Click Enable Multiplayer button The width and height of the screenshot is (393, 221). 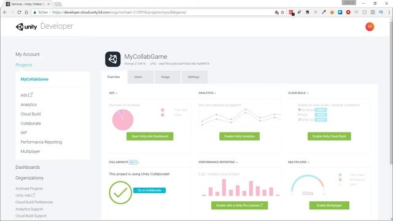pyautogui.click(x=329, y=206)
